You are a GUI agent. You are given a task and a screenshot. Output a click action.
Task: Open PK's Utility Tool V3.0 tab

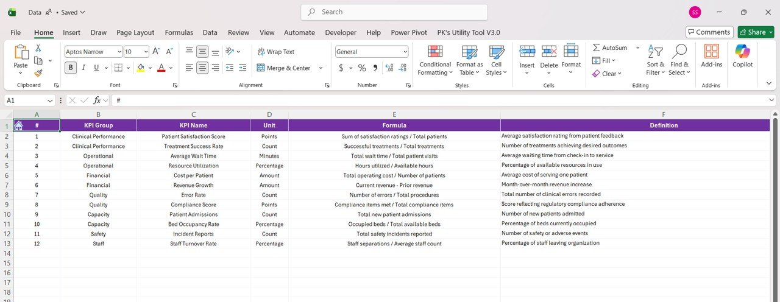(469, 32)
